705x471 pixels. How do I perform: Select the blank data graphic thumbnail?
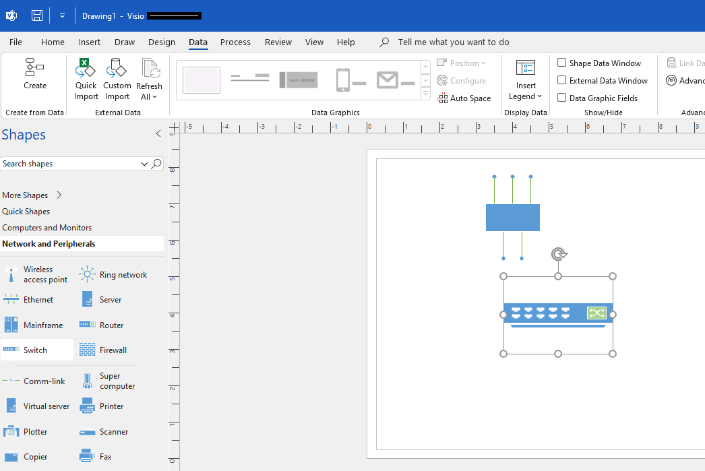click(202, 80)
